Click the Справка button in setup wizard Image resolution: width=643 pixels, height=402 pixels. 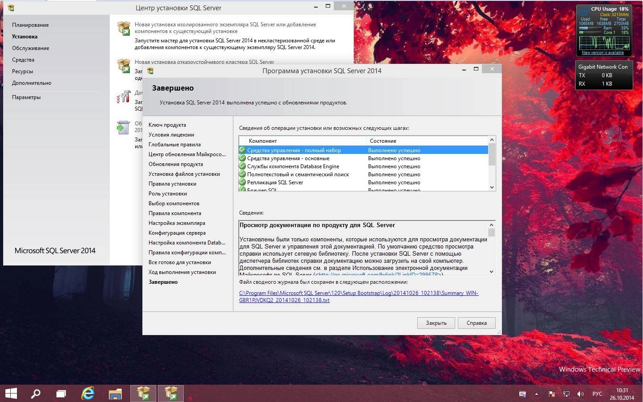pyautogui.click(x=477, y=323)
